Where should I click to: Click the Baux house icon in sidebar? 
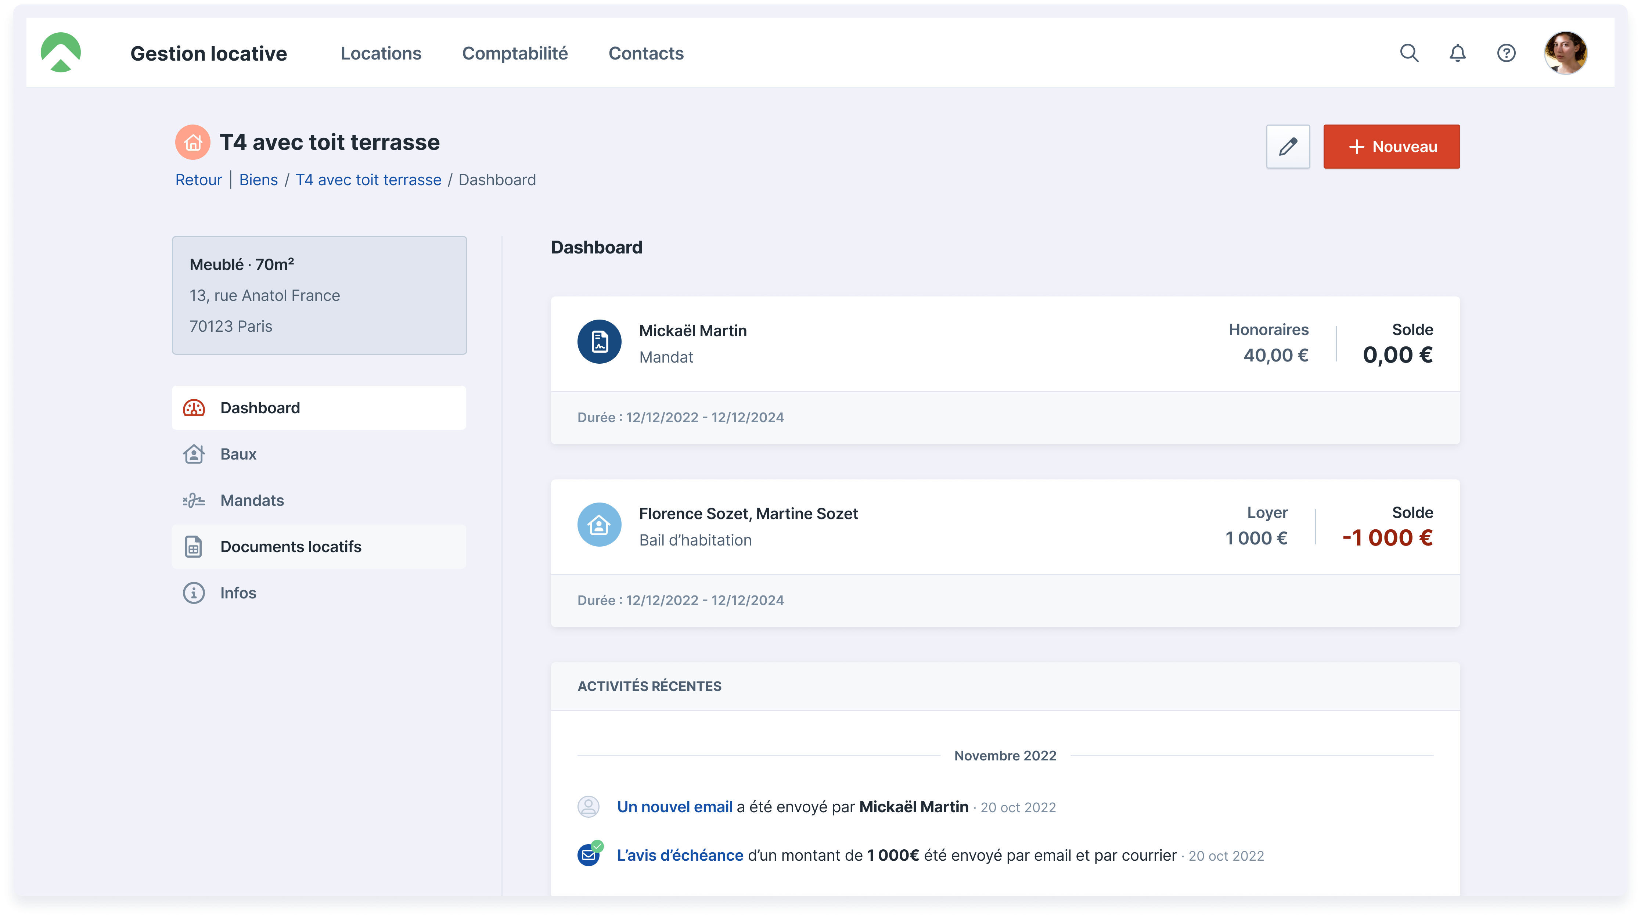tap(194, 454)
